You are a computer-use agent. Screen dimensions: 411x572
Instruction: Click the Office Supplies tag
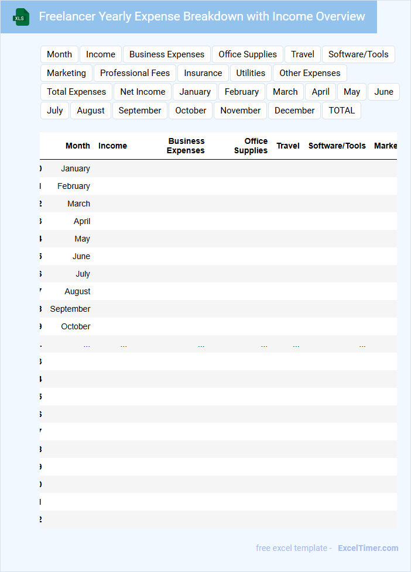pos(248,54)
